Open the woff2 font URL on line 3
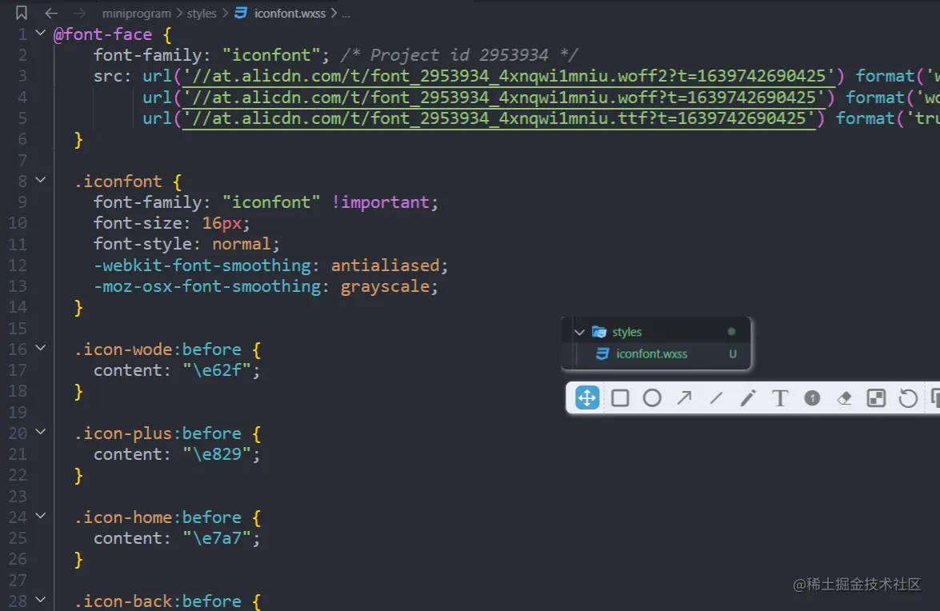Viewport: 940px width, 611px height. [508, 76]
